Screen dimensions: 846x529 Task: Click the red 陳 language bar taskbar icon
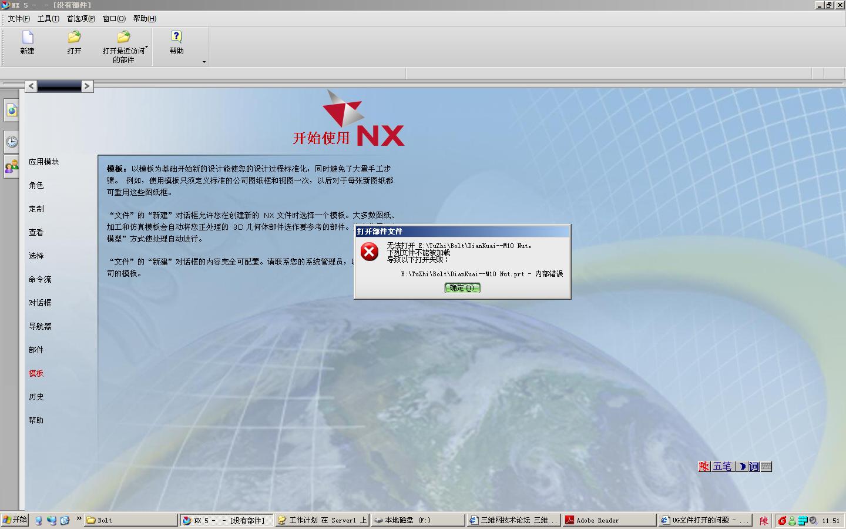pyautogui.click(x=764, y=520)
